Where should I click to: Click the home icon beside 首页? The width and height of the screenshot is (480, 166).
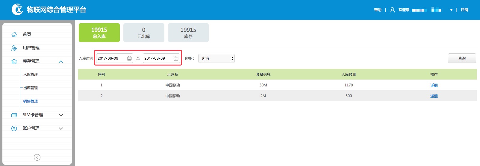click(x=14, y=35)
